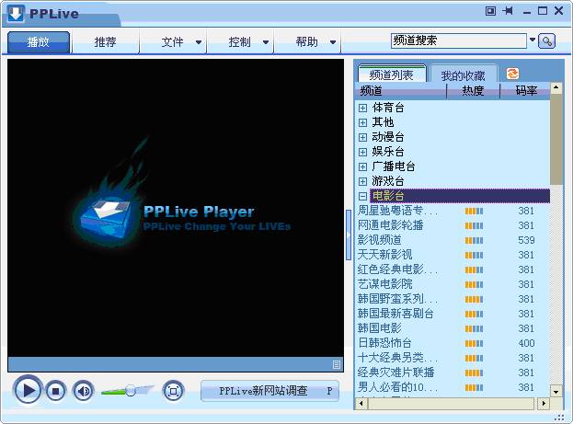Click the 广播电台 category label

point(394,167)
